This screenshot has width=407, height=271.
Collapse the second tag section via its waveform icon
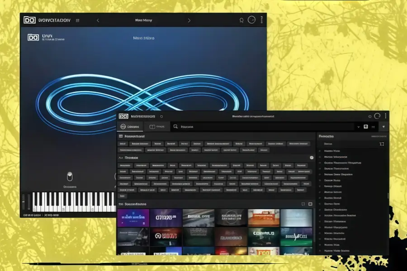pos(121,158)
